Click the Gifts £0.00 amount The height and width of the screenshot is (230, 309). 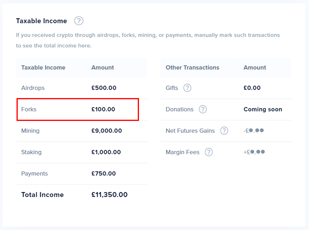(x=252, y=88)
